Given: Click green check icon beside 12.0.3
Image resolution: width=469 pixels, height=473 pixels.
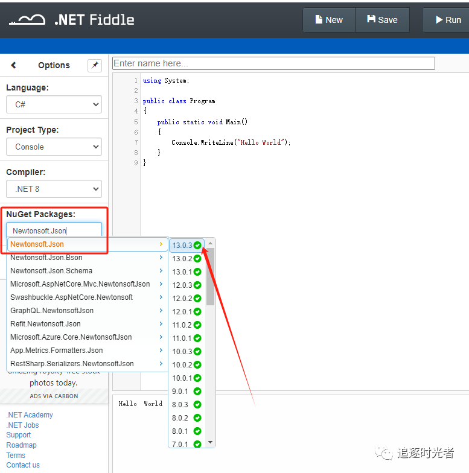Looking at the screenshot, I should click(197, 285).
